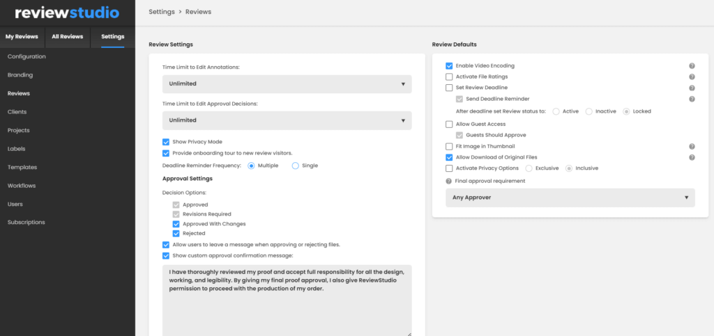Click the Settings breadcrumb link
Image resolution: width=714 pixels, height=336 pixels.
[x=162, y=12]
